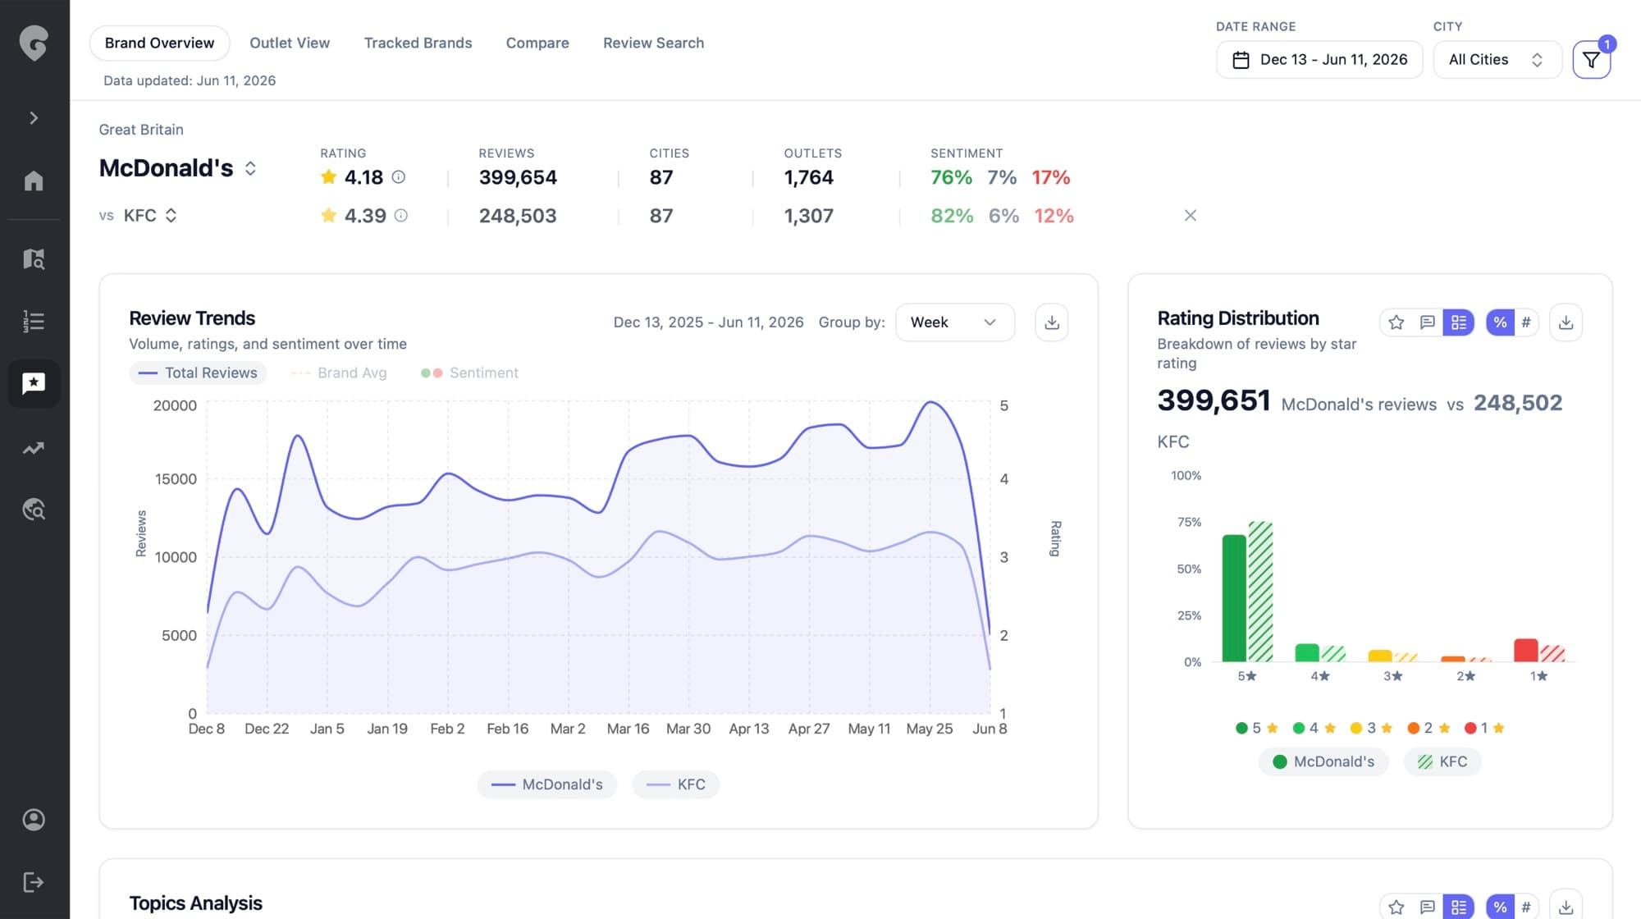Screen dimensions: 1641x919
Task: Click the Great Britain region label
Action: coord(141,130)
